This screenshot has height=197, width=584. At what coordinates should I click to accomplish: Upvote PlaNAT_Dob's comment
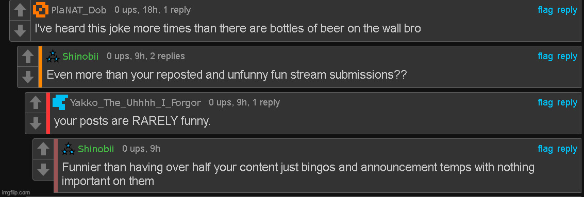coord(20,10)
